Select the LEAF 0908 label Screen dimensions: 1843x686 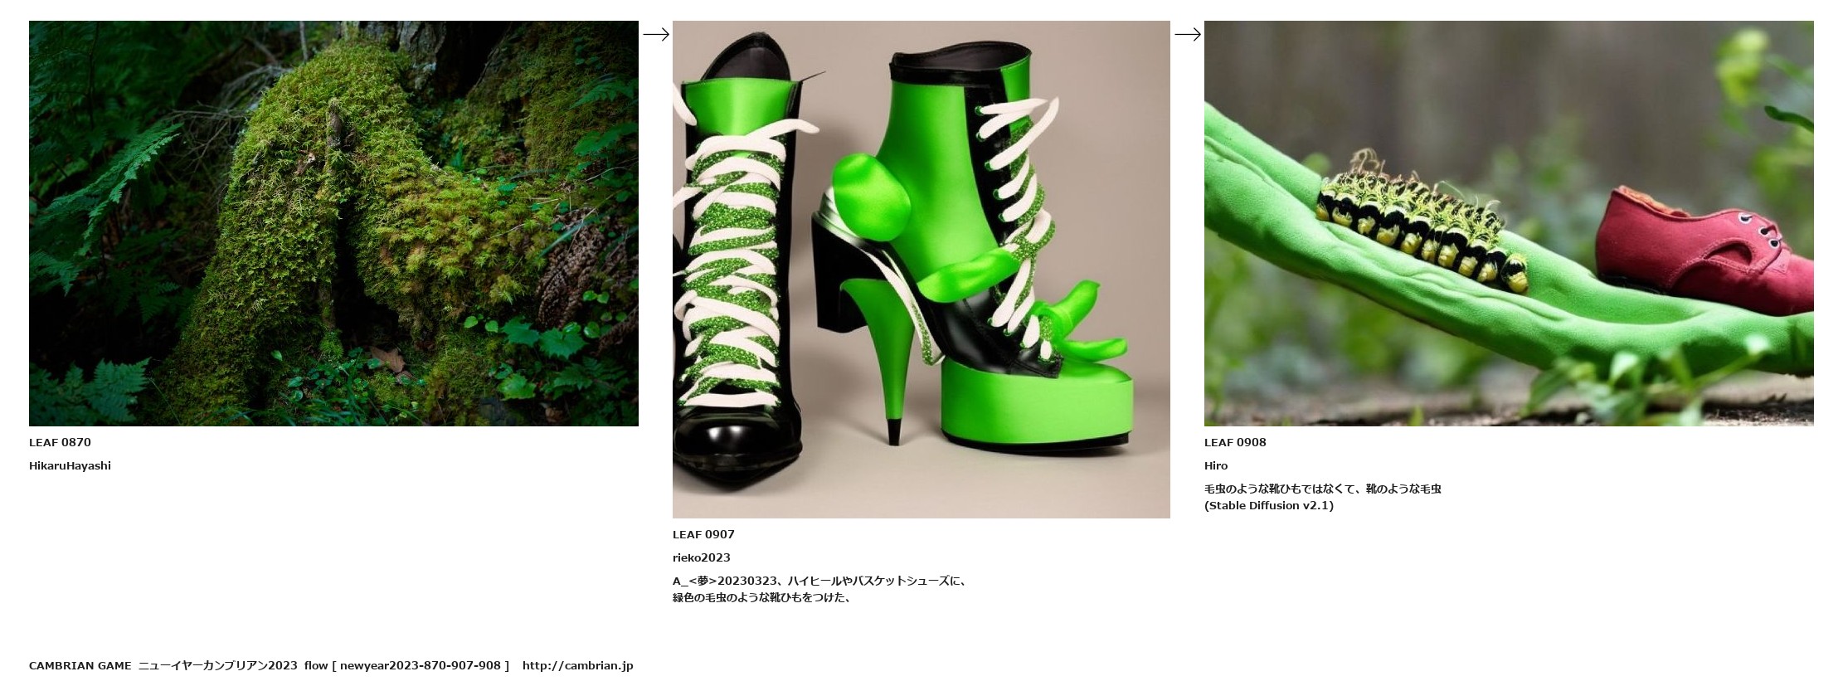(1235, 442)
